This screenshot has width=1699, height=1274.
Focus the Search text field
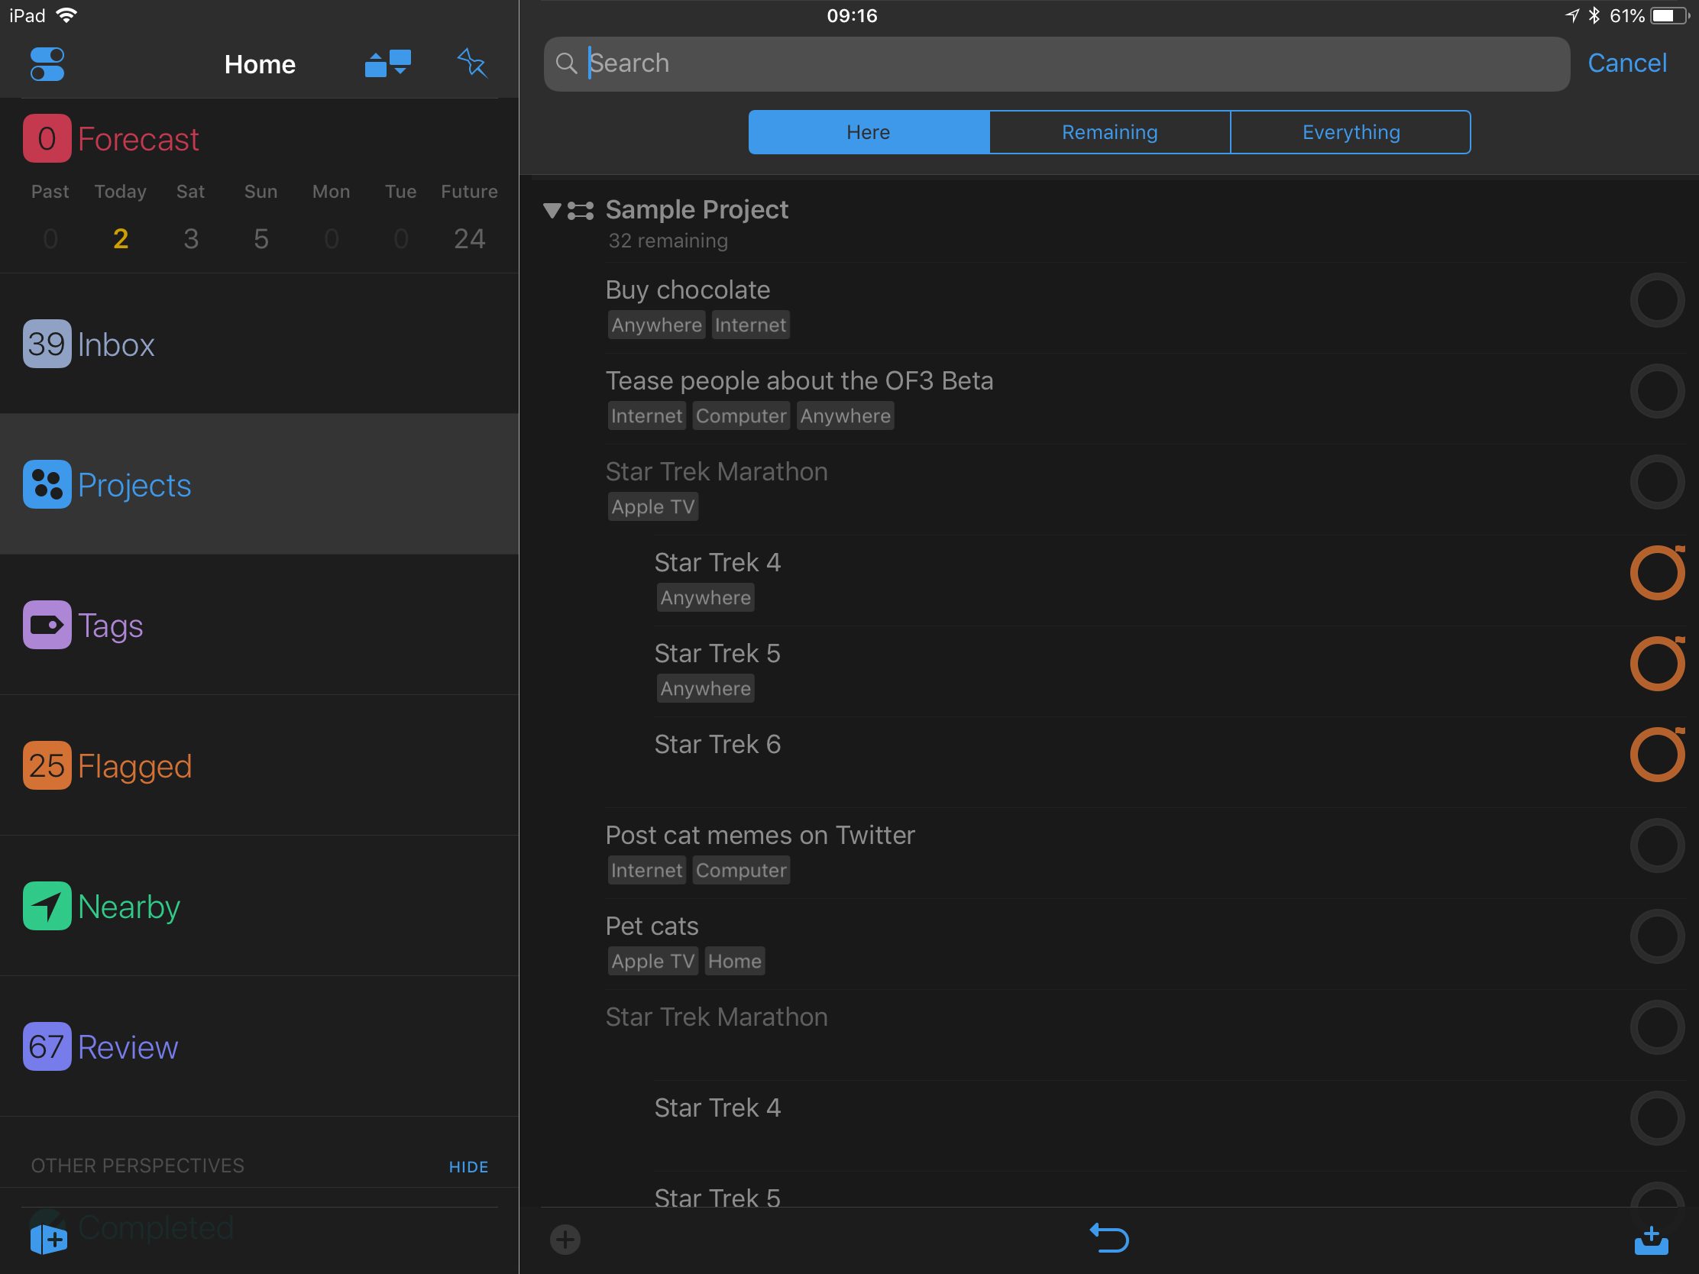(1056, 63)
